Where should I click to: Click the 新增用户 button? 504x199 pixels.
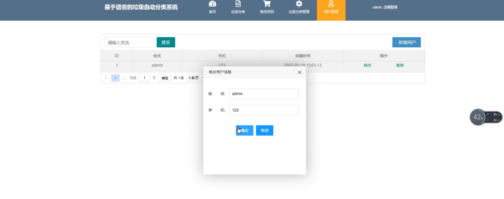coord(406,42)
